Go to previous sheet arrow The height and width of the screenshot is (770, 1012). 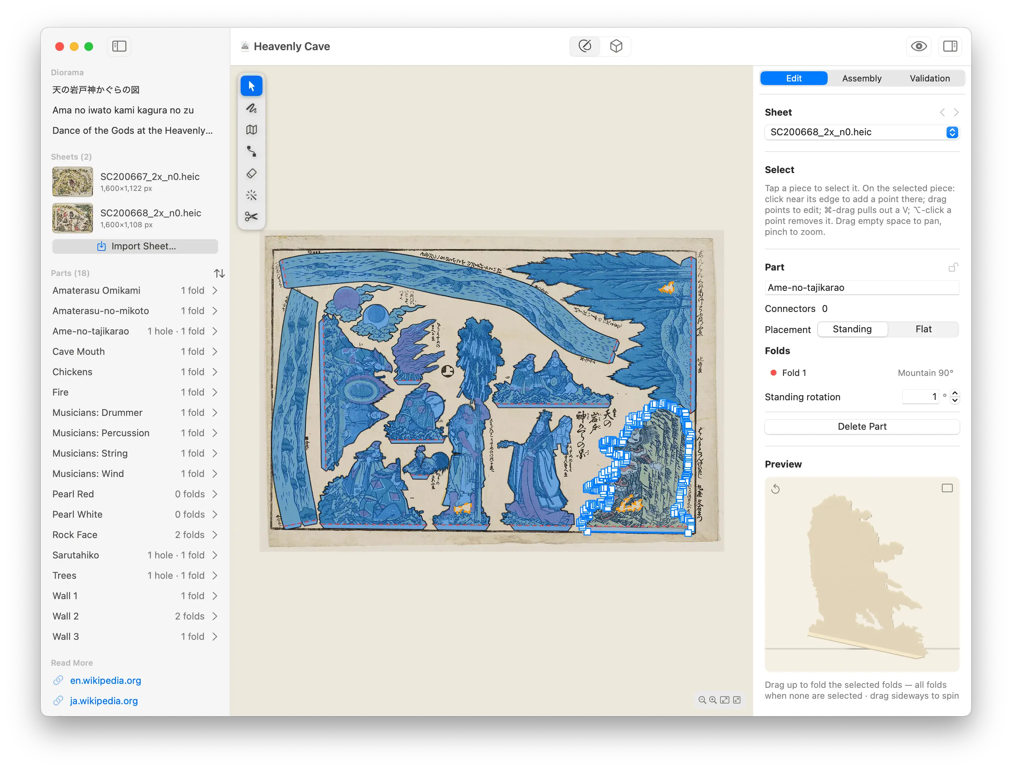[942, 112]
